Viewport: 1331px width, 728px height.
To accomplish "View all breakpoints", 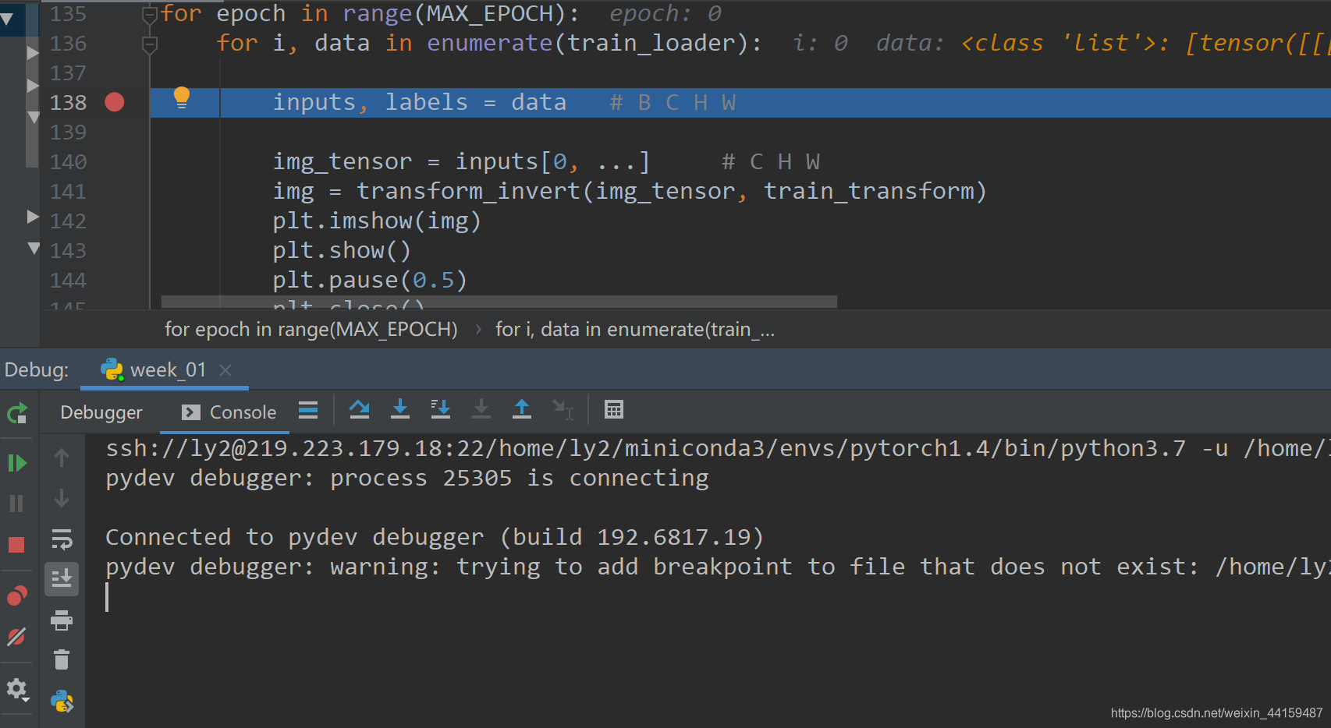I will pyautogui.click(x=17, y=596).
